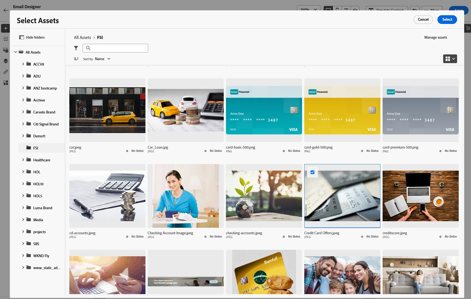Click the blue Select button

coord(447,20)
